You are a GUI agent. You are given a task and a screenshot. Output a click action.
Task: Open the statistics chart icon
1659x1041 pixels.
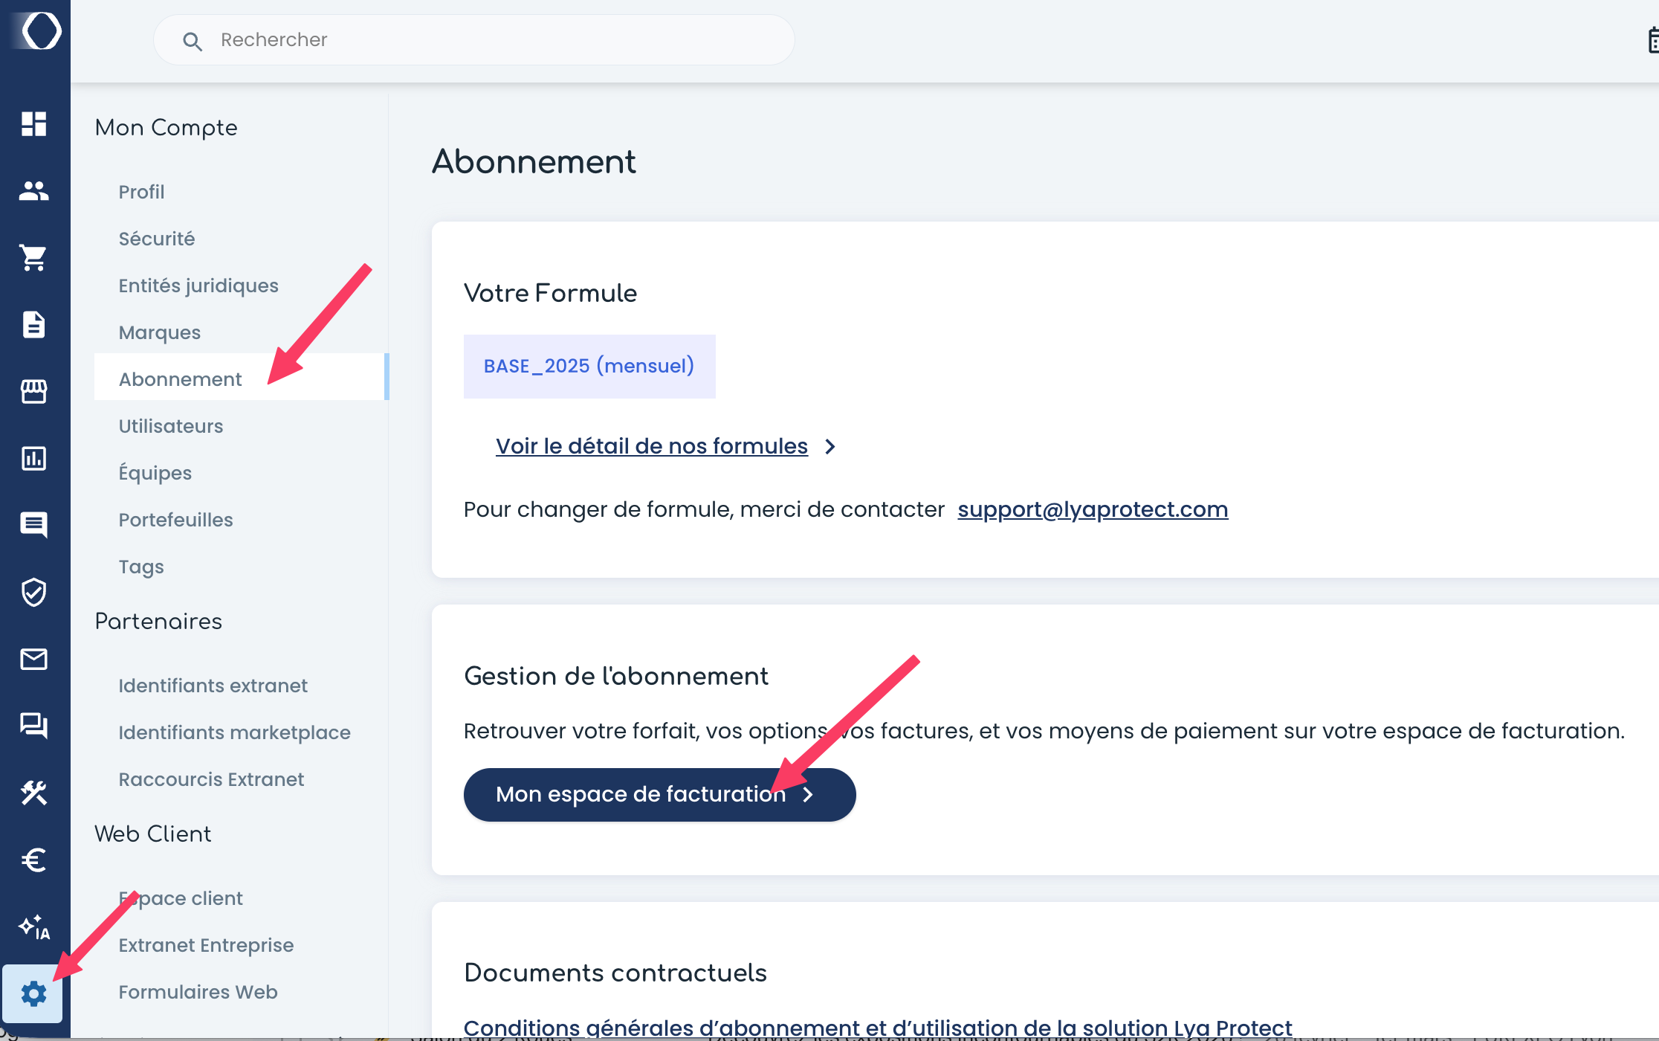coord(34,458)
